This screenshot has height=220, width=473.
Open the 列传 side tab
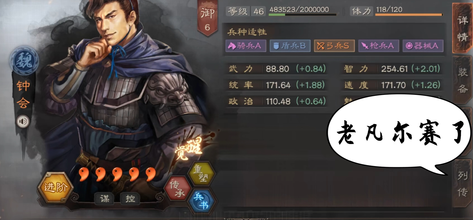[x=462, y=184]
